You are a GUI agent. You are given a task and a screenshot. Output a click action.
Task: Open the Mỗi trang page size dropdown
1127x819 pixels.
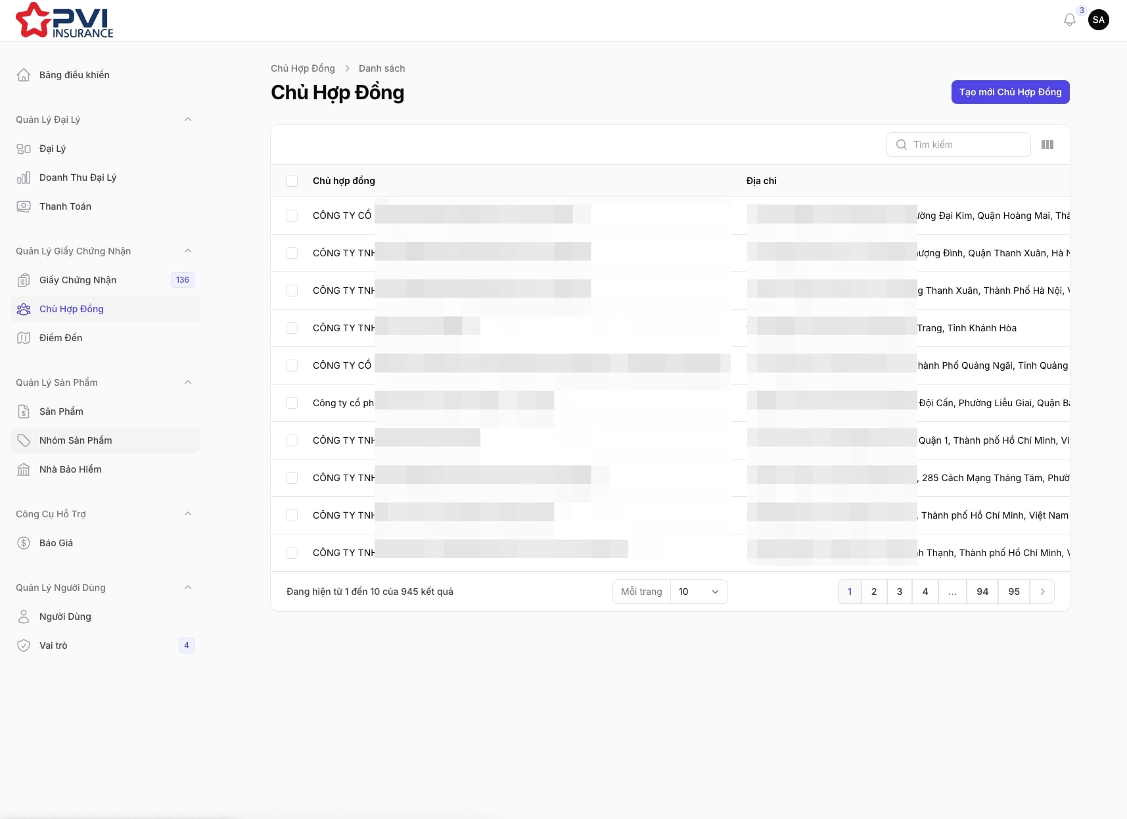tap(698, 592)
